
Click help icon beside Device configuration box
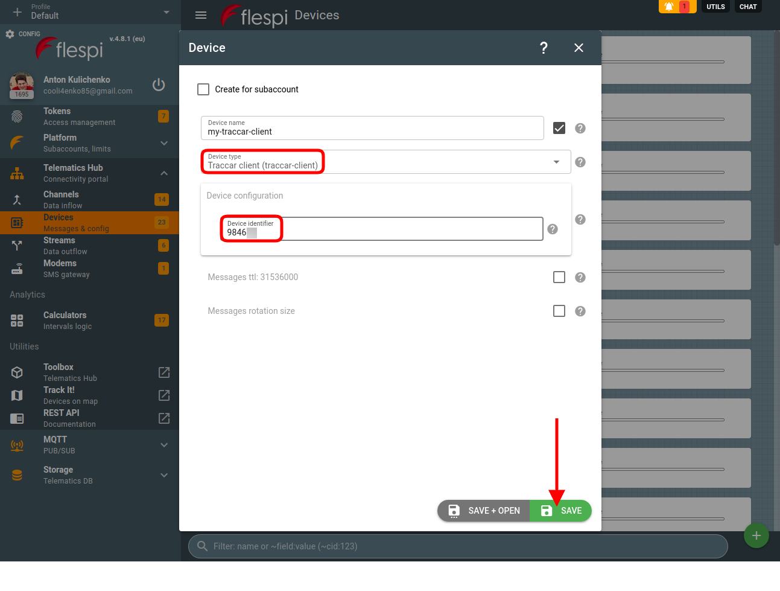tap(580, 219)
